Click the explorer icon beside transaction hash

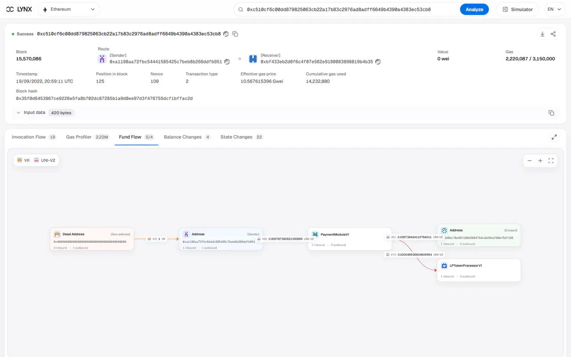[x=226, y=34]
